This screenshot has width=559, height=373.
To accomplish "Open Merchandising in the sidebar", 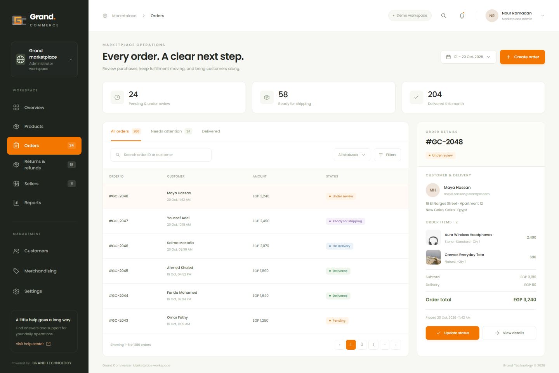I will [44, 271].
